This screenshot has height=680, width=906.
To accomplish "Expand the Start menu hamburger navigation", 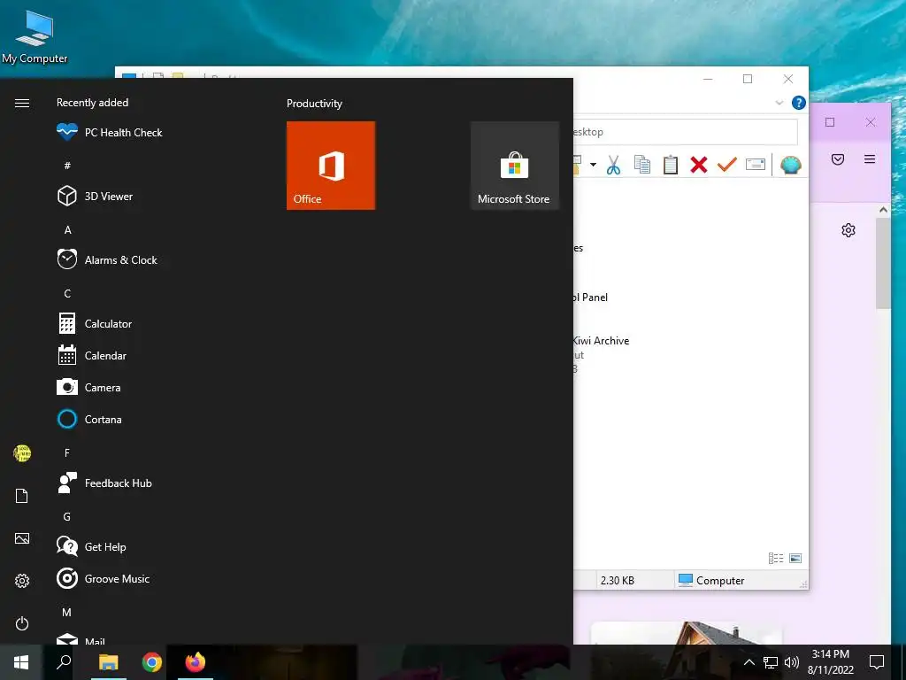I will click(x=22, y=103).
